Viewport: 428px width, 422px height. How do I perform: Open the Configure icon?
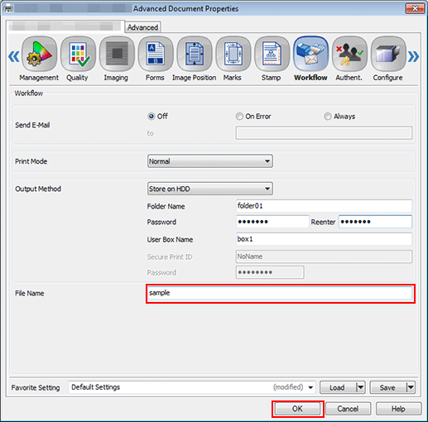point(388,54)
